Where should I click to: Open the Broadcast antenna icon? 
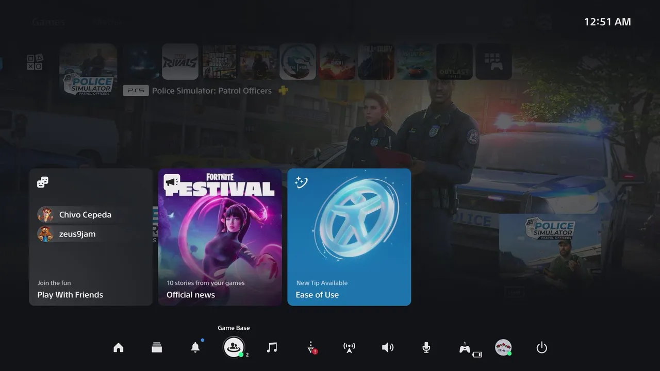pyautogui.click(x=349, y=348)
